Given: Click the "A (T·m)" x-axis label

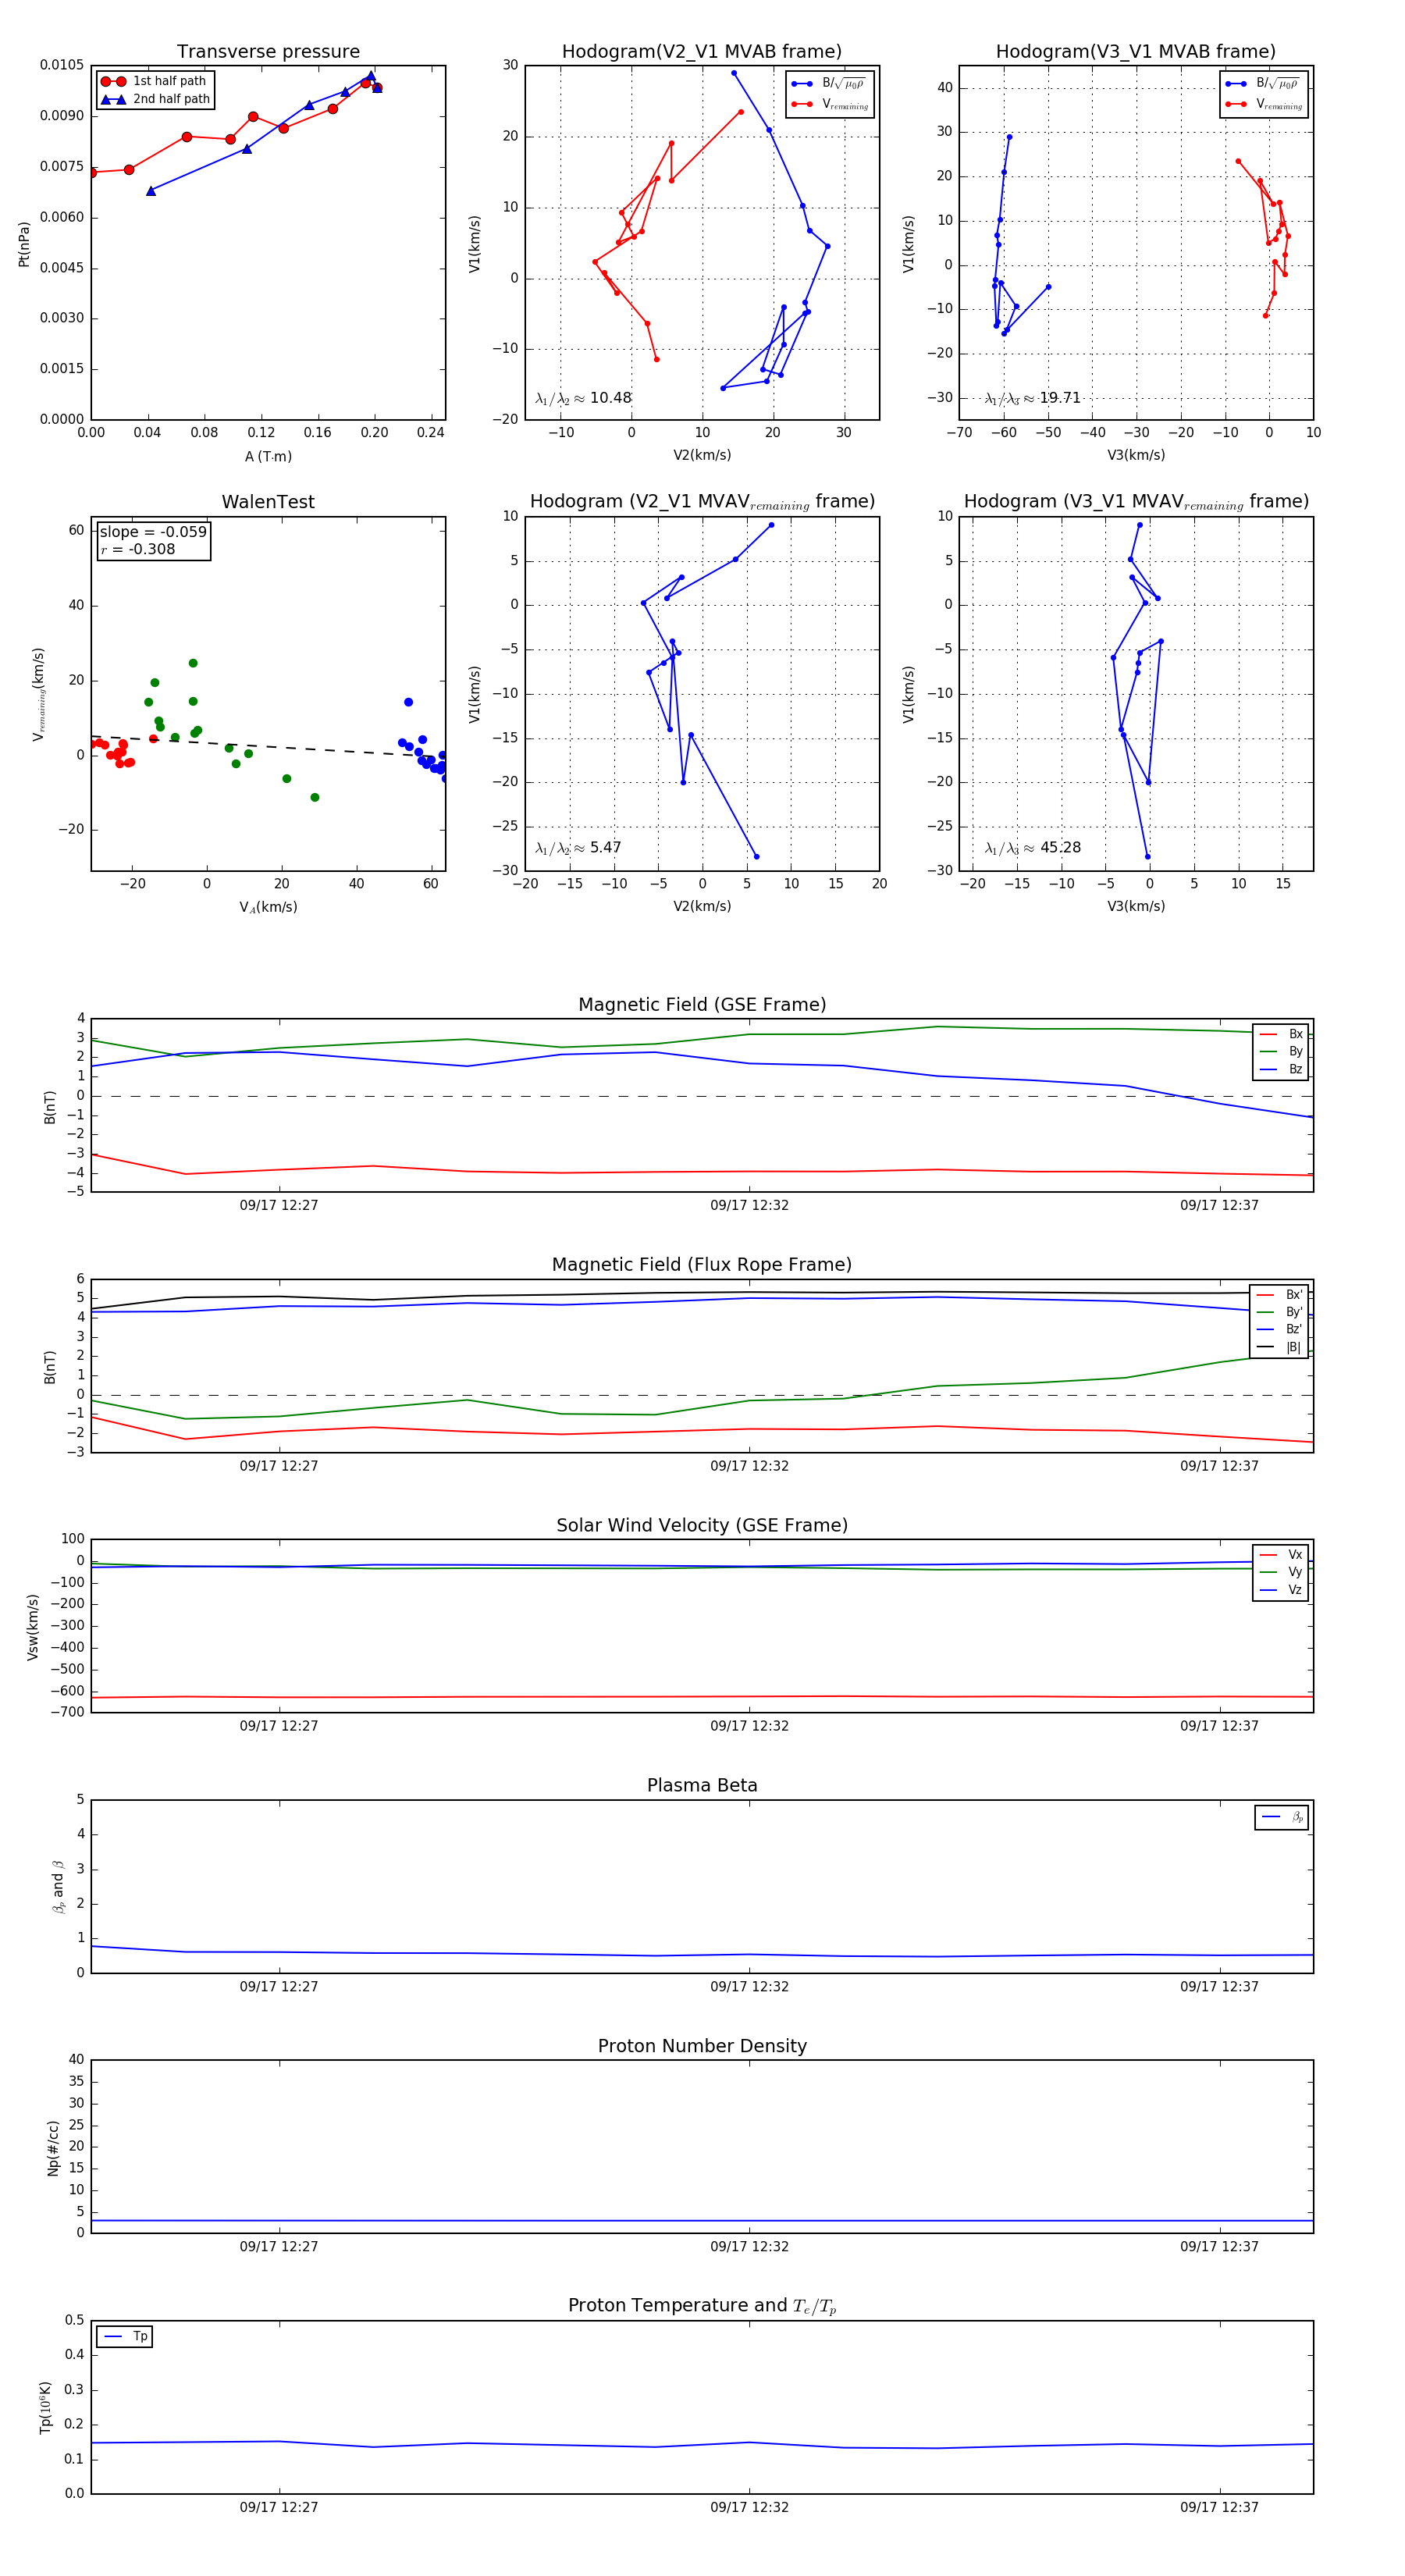Looking at the screenshot, I should pos(268,457).
